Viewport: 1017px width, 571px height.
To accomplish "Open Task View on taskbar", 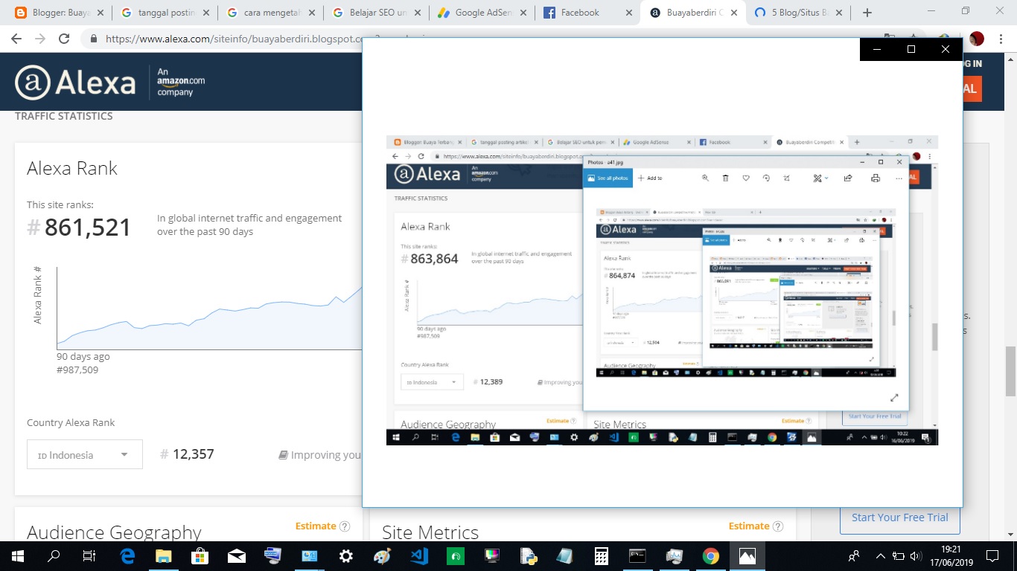I will (89, 555).
